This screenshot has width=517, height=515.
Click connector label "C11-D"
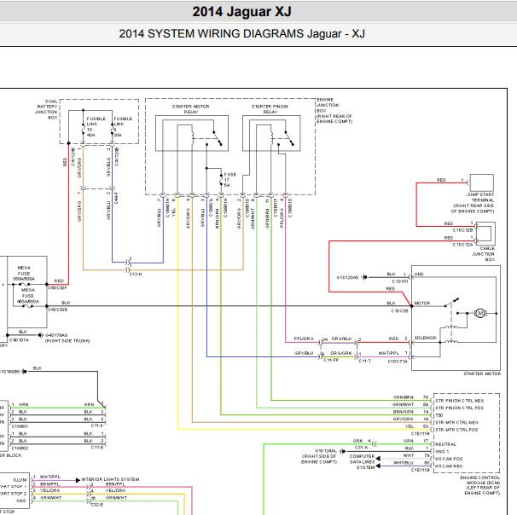coord(97,425)
